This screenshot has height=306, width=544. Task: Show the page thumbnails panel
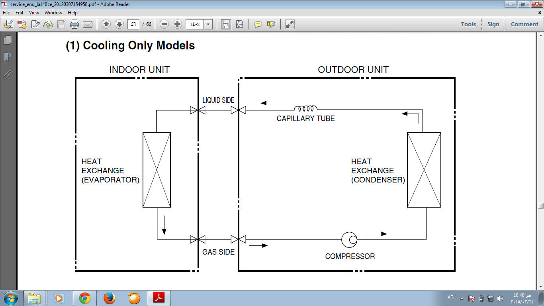7,40
